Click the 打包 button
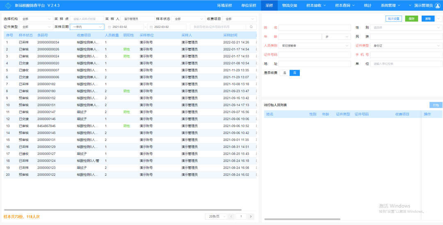The image size is (443, 225). [x=436, y=105]
